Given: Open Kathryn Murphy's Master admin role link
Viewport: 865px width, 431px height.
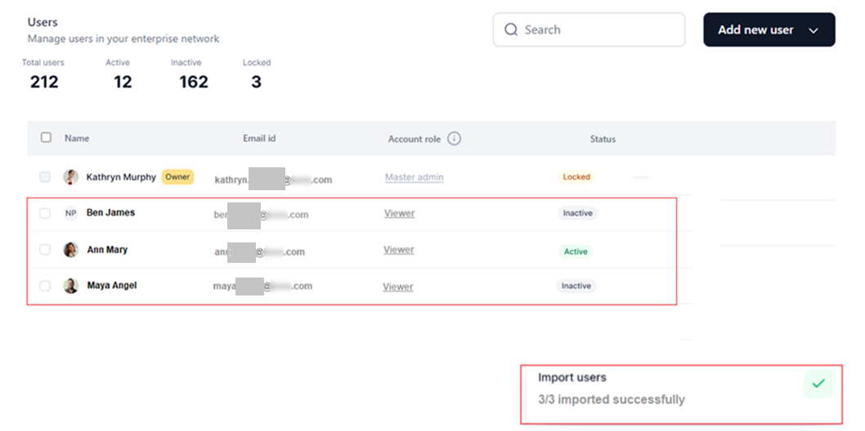Looking at the screenshot, I should [x=415, y=177].
